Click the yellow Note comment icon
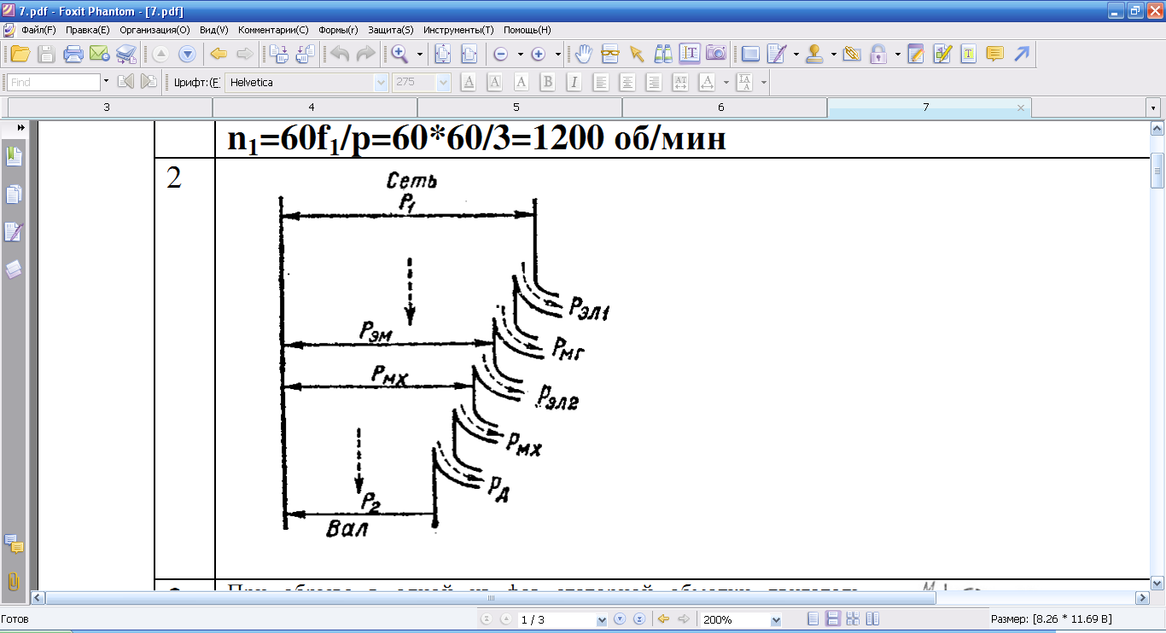Screen dimensions: 1166x633 point(994,55)
